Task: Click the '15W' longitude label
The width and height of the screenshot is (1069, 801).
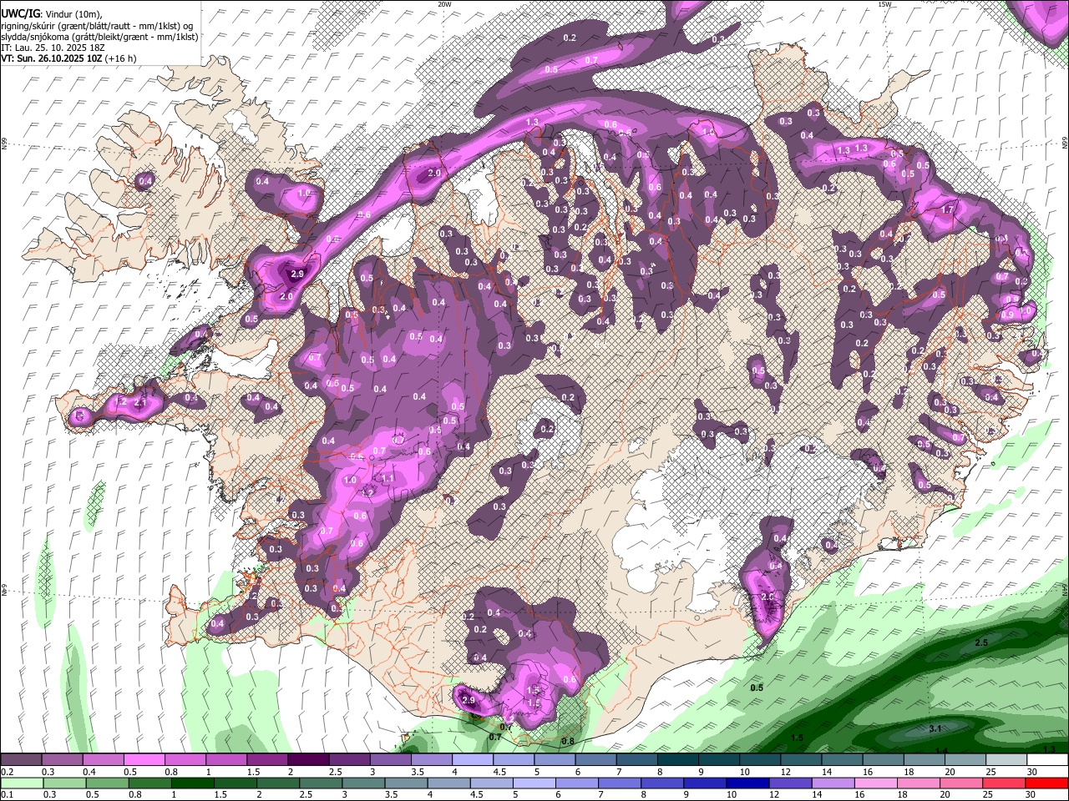Action: click(x=884, y=4)
